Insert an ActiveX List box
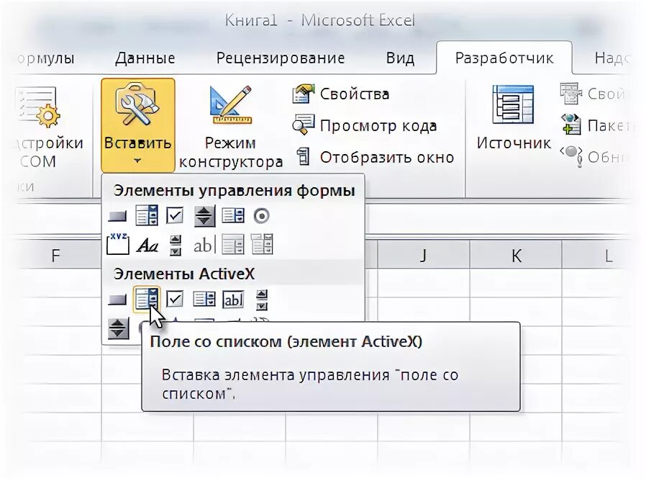The width and height of the screenshot is (646, 481). [x=204, y=299]
